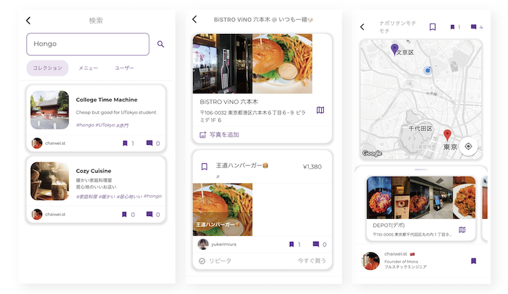Go back from ナポリタンモチモチ screen

pyautogui.click(x=362, y=27)
